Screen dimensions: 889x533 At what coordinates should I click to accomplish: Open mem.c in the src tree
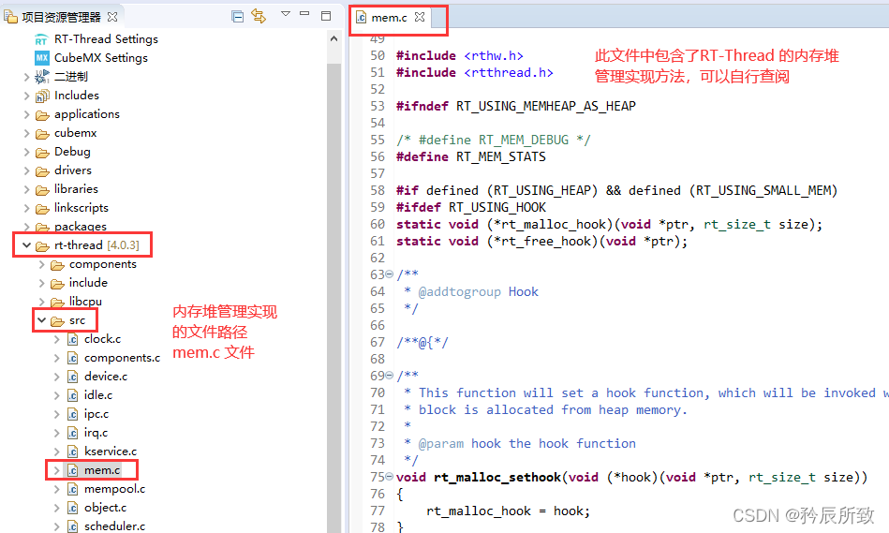pos(102,470)
